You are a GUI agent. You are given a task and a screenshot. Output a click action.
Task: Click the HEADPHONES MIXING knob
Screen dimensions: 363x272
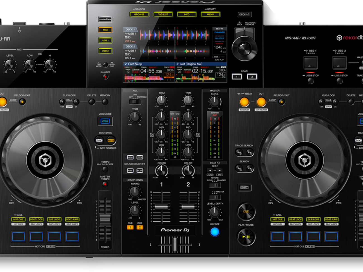(x=135, y=192)
